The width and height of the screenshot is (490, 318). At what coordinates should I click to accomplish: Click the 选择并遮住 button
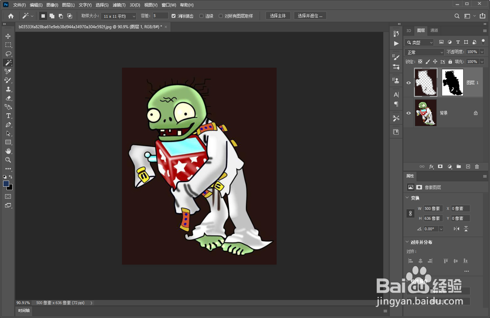pyautogui.click(x=310, y=16)
